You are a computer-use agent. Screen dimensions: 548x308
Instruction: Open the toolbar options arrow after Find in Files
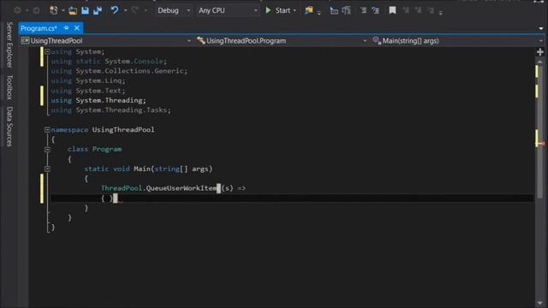point(319,14)
